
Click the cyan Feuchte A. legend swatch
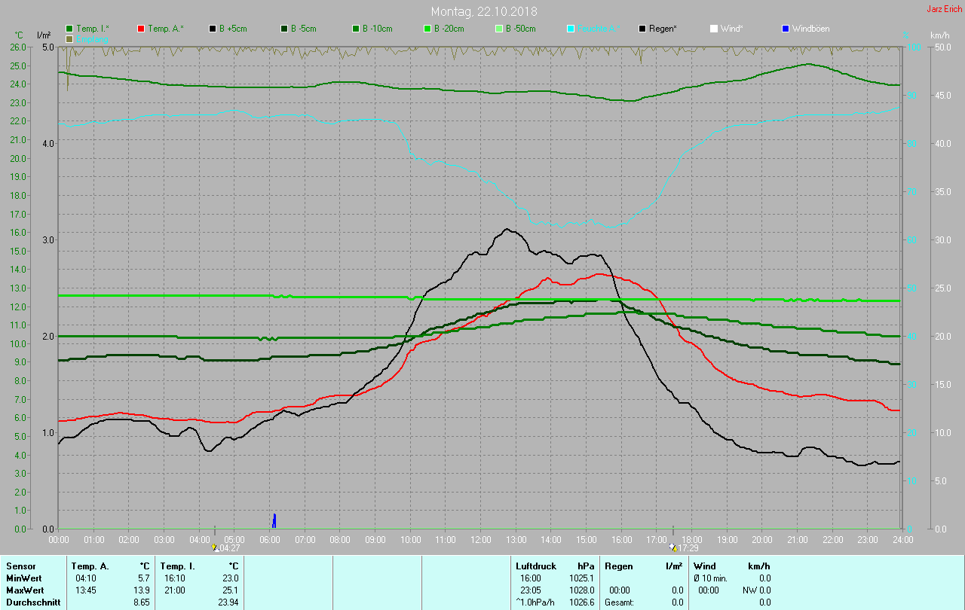(x=570, y=29)
